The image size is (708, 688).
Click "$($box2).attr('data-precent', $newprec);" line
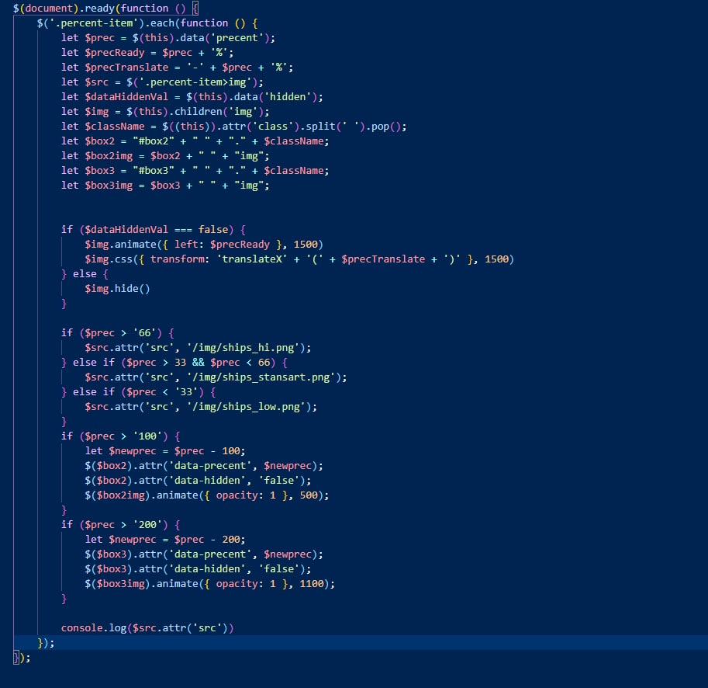[x=204, y=466]
